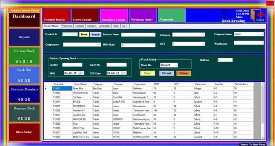
Task: Switch to the Category tab
Action: pyautogui.click(x=92, y=26)
